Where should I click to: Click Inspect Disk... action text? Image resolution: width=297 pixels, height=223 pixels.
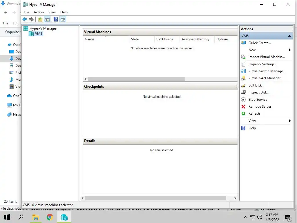[259, 92]
